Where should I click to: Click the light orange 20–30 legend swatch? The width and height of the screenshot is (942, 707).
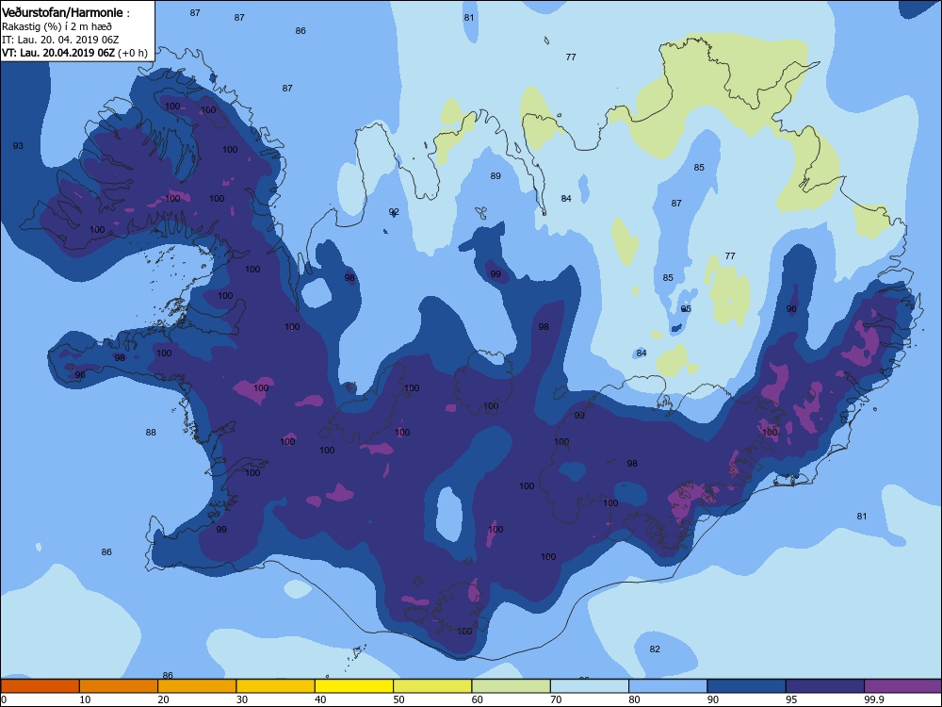click(x=197, y=686)
